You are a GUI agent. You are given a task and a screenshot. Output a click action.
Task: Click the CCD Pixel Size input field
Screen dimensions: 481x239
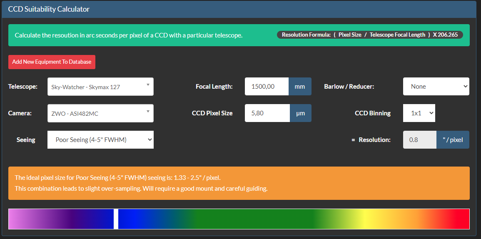[267, 113]
